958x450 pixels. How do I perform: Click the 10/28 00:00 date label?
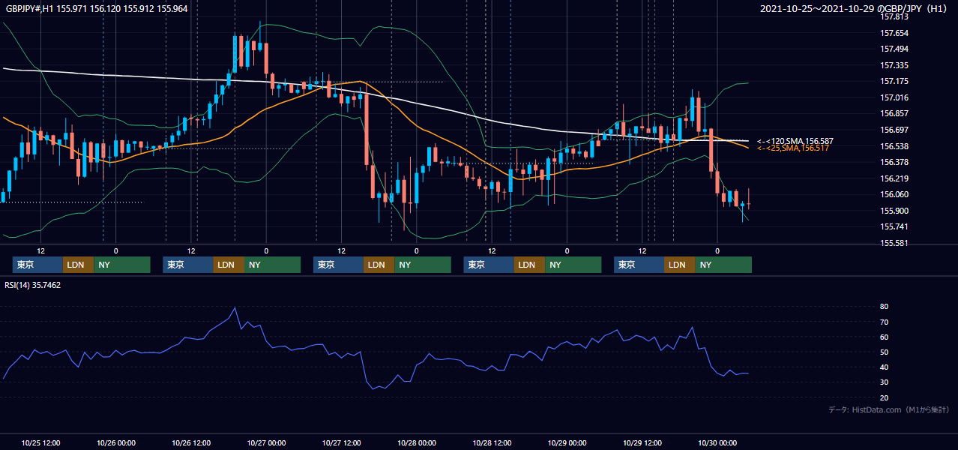click(x=416, y=442)
